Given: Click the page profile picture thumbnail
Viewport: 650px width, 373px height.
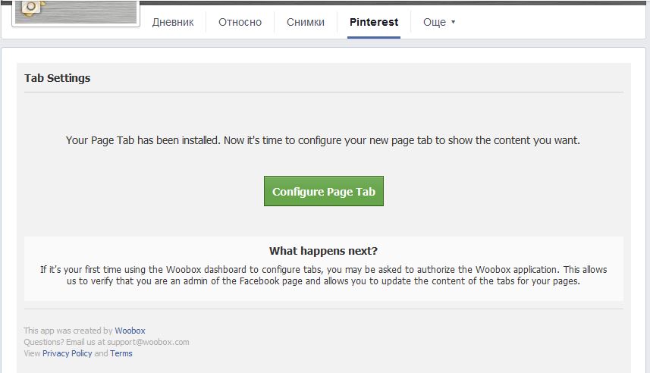Looking at the screenshot, I should coord(76,12).
